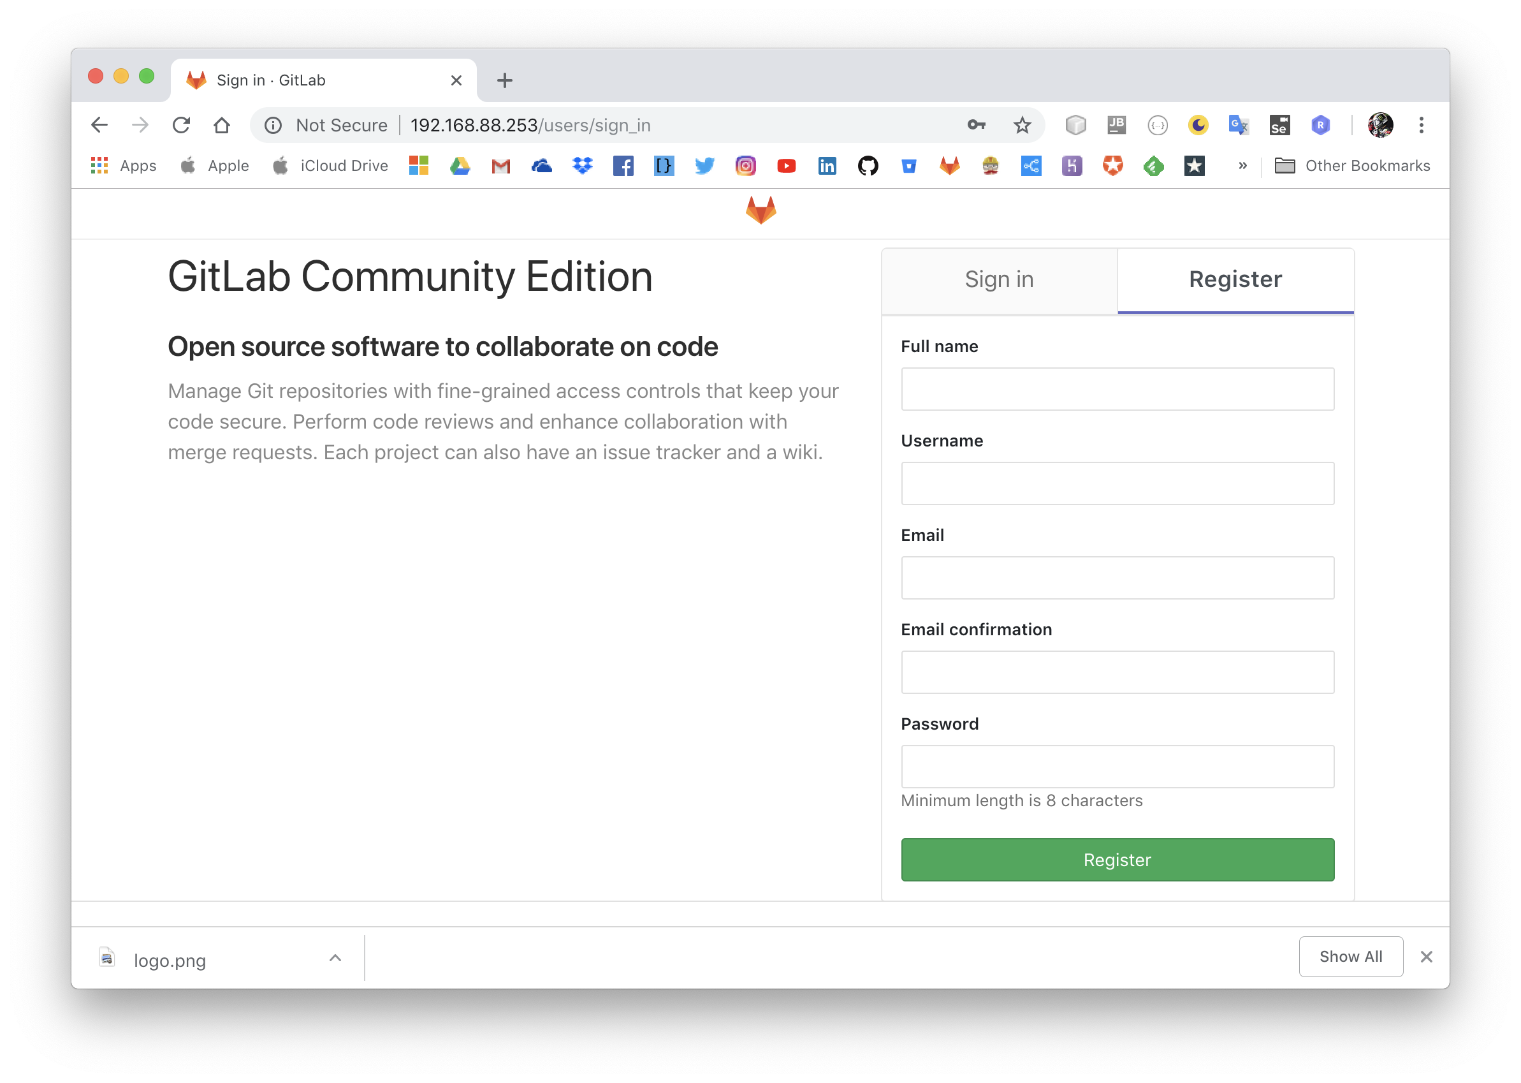Image resolution: width=1521 pixels, height=1083 pixels.
Task: Open the Google Drive bookmark
Action: coord(460,165)
